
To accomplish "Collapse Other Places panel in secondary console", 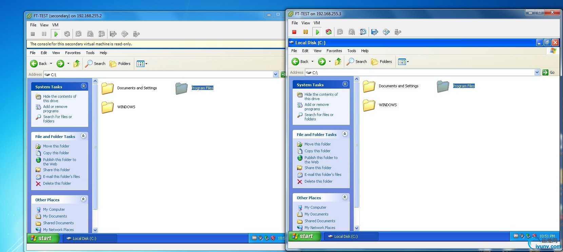I will [x=83, y=199].
